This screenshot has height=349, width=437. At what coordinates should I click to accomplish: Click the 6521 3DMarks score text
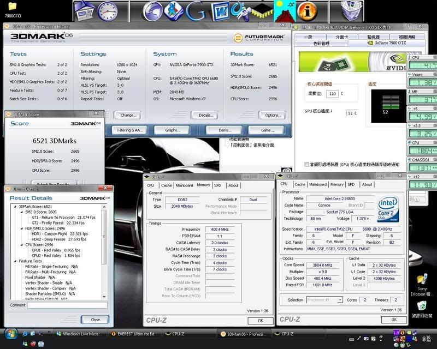54,141
